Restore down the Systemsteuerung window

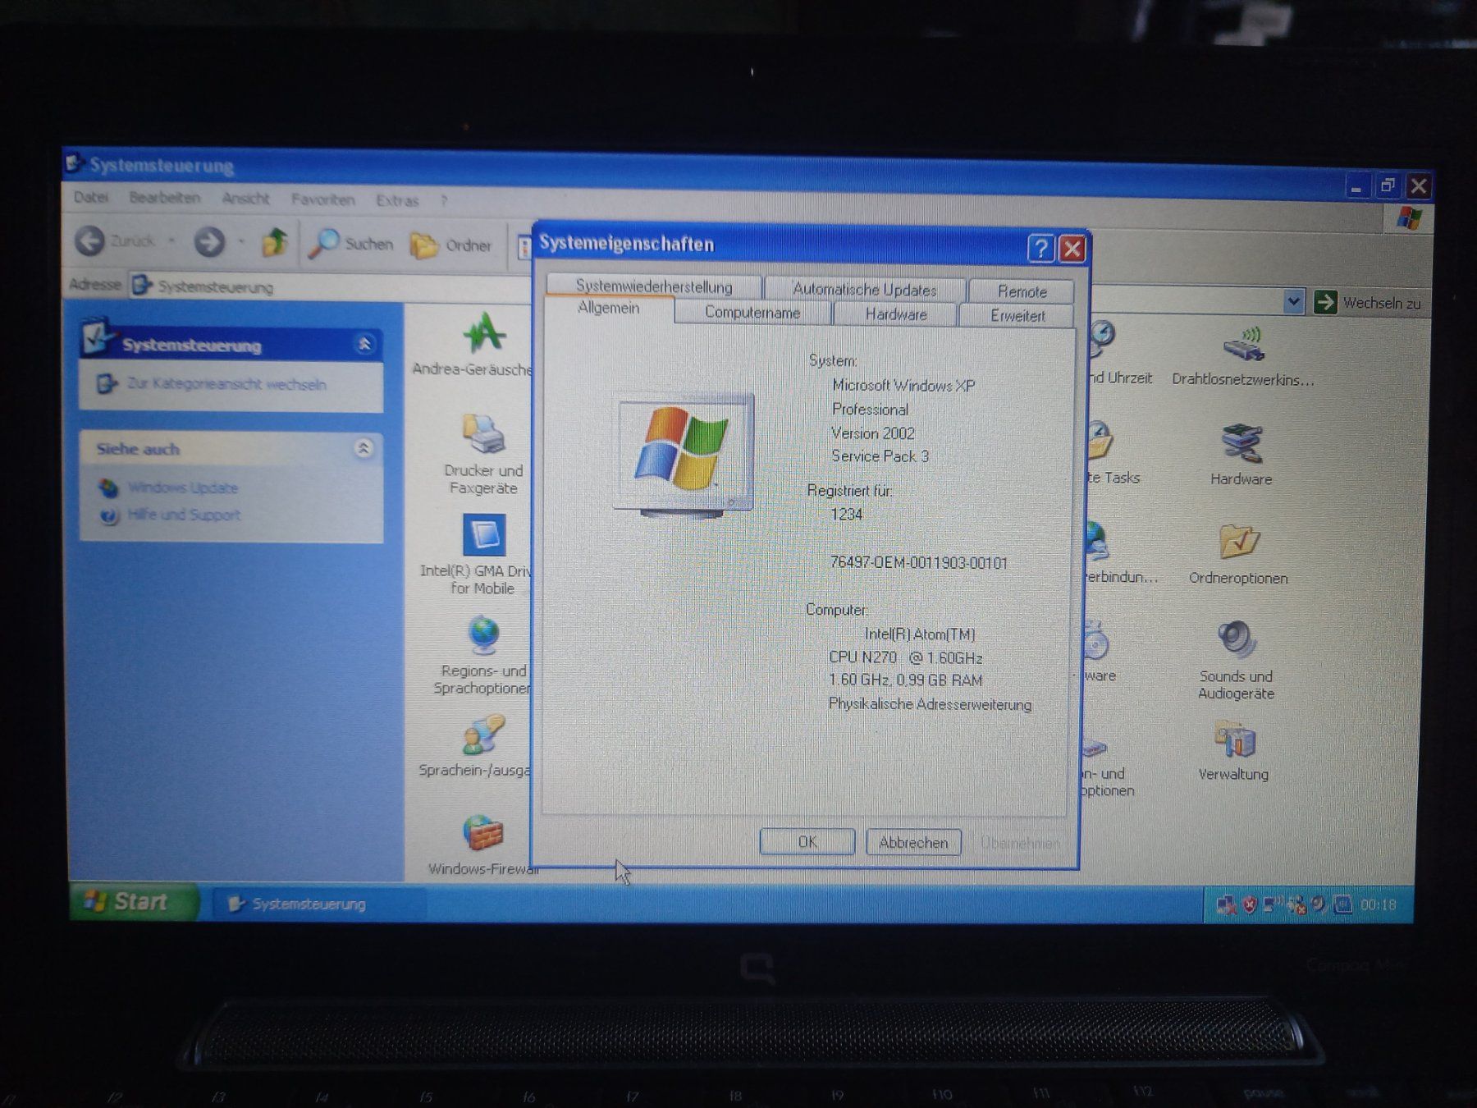point(1388,185)
